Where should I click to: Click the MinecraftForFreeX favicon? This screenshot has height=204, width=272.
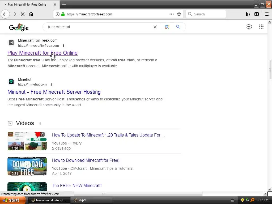click(11, 43)
